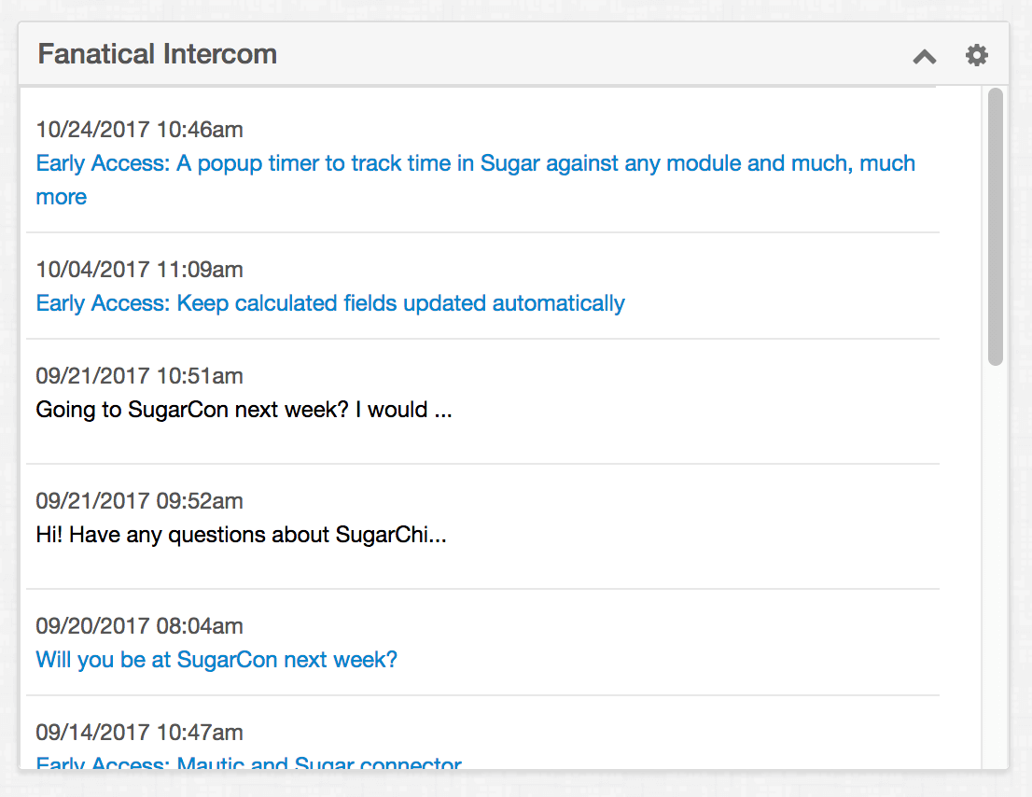Image resolution: width=1032 pixels, height=797 pixels.
Task: Click the blank header area beside the title
Action: point(593,54)
